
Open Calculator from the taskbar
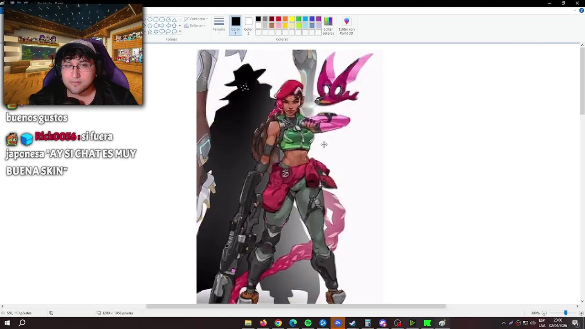(367, 323)
